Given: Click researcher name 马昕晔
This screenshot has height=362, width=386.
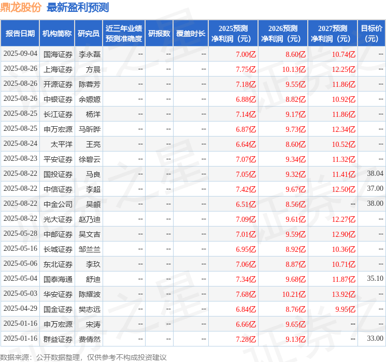Looking at the screenshot, I should (90, 129).
